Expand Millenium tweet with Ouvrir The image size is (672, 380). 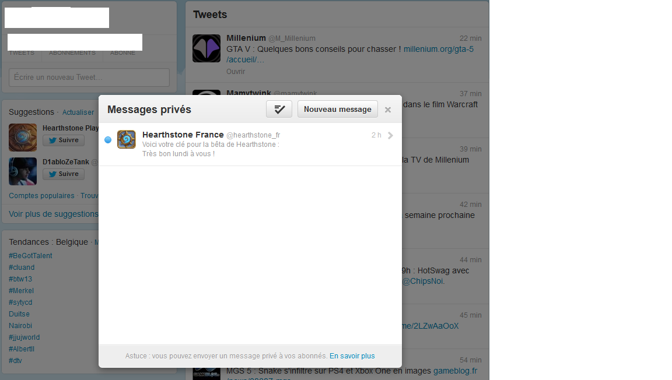[236, 72]
